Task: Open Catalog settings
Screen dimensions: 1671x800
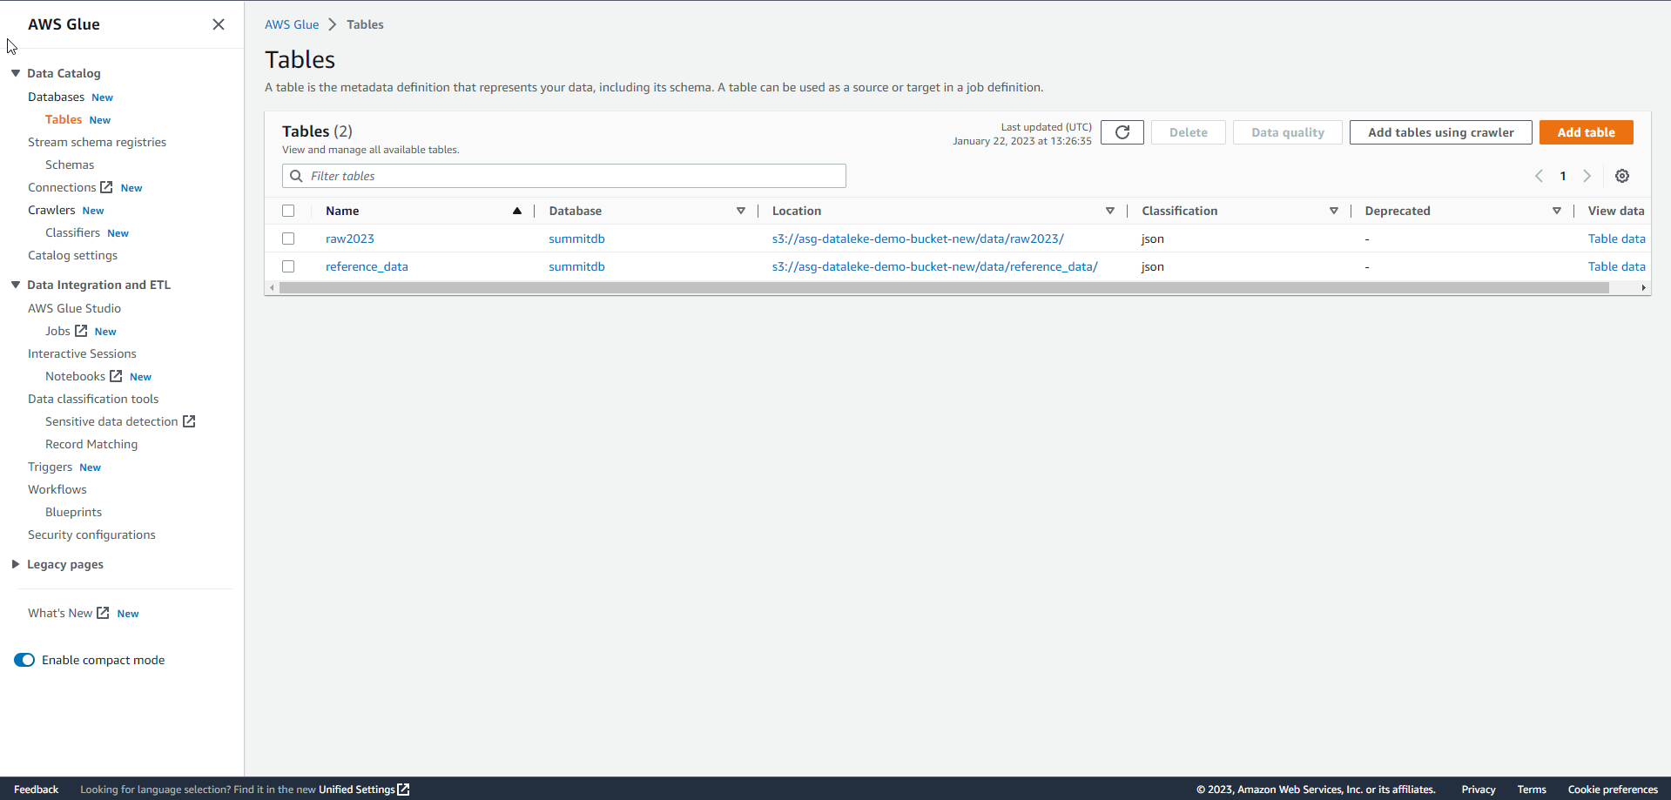Action: (x=72, y=255)
